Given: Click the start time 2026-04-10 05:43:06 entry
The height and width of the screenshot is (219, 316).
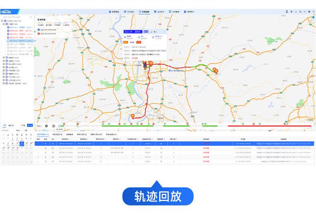Looking at the screenshot, I should (47, 30).
